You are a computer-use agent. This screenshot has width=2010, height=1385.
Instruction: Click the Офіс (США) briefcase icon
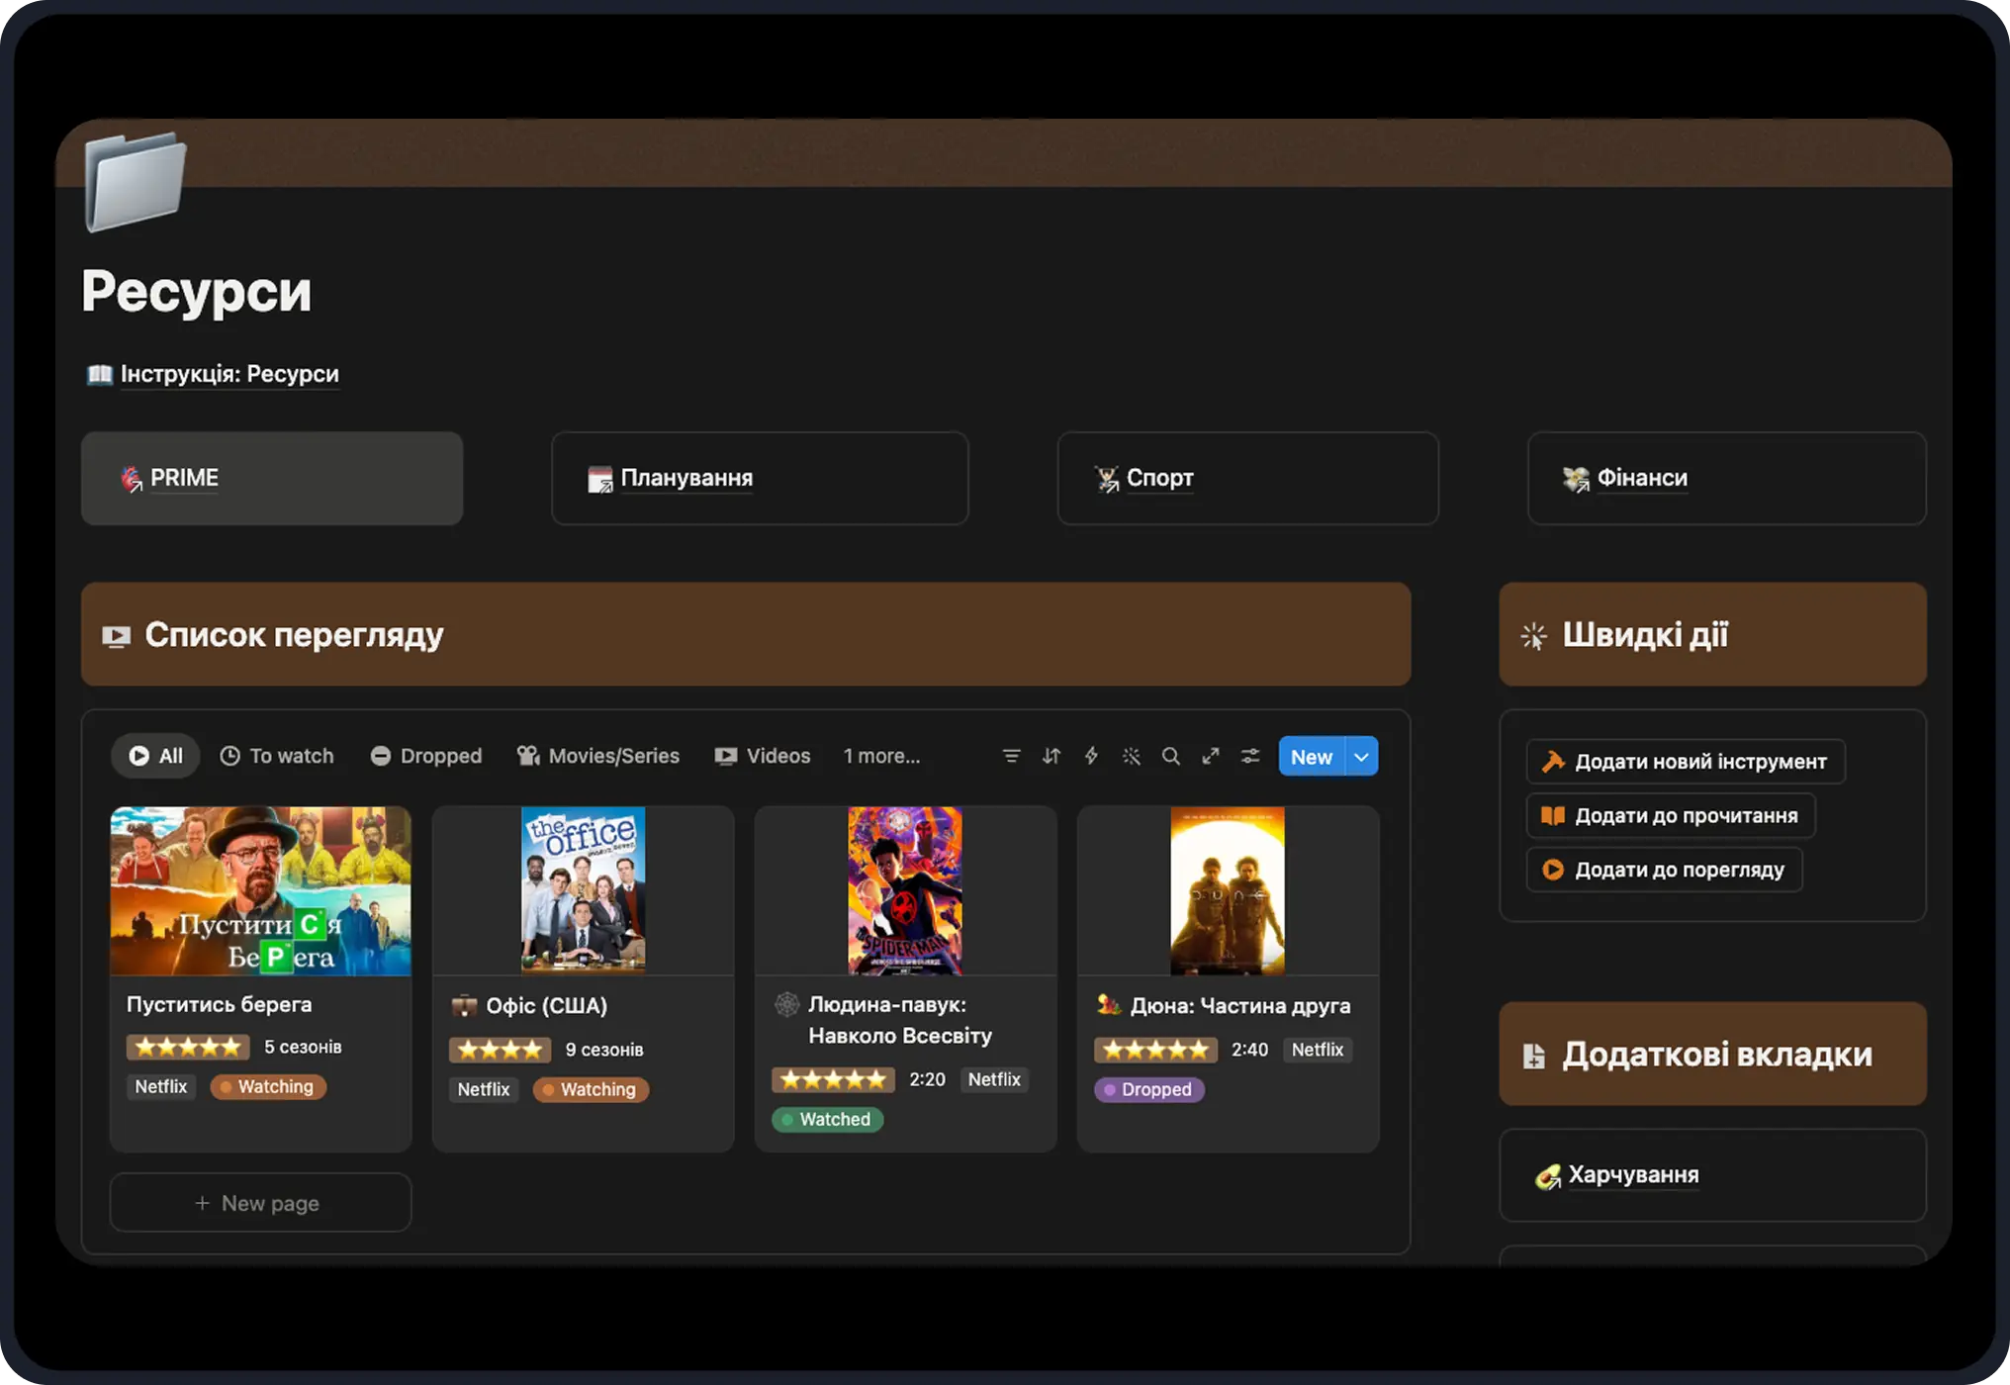click(x=464, y=1006)
